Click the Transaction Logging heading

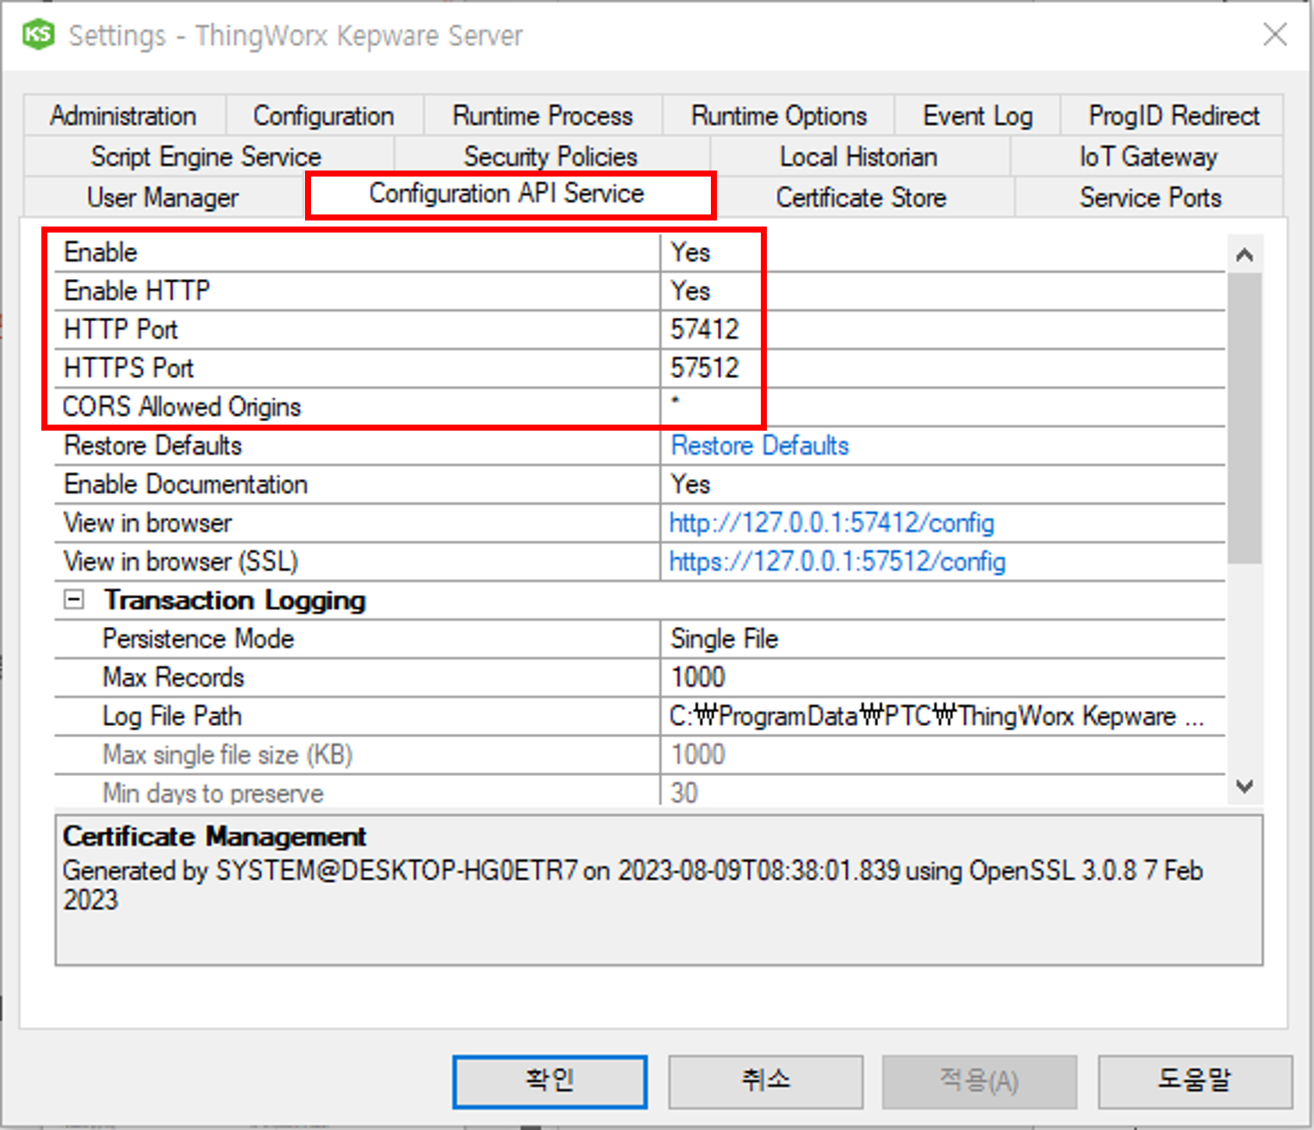pyautogui.click(x=234, y=600)
